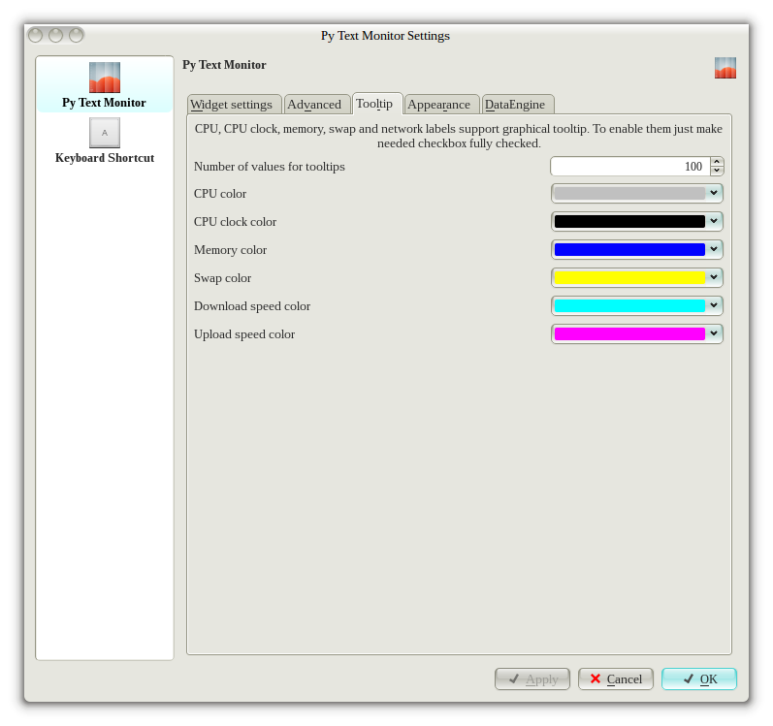Increase number of values for tooltips
The height and width of the screenshot is (726, 773).
pyautogui.click(x=717, y=162)
